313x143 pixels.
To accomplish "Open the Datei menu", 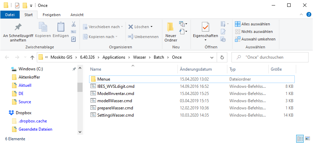I will click(x=10, y=15).
